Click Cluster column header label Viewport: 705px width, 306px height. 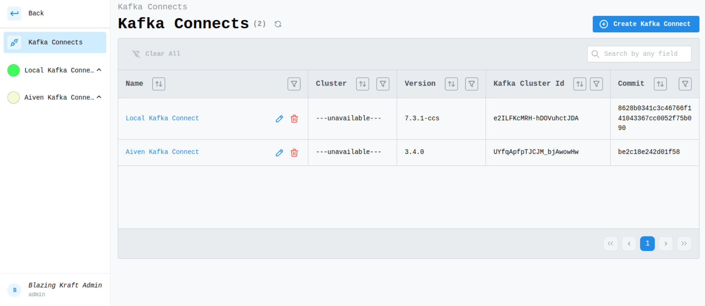point(331,84)
